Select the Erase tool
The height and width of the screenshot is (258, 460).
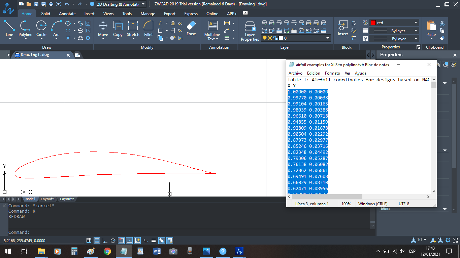191,28
